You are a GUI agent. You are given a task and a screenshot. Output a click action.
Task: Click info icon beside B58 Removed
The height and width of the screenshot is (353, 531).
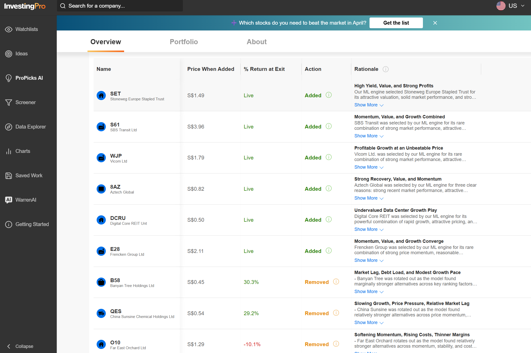(336, 282)
